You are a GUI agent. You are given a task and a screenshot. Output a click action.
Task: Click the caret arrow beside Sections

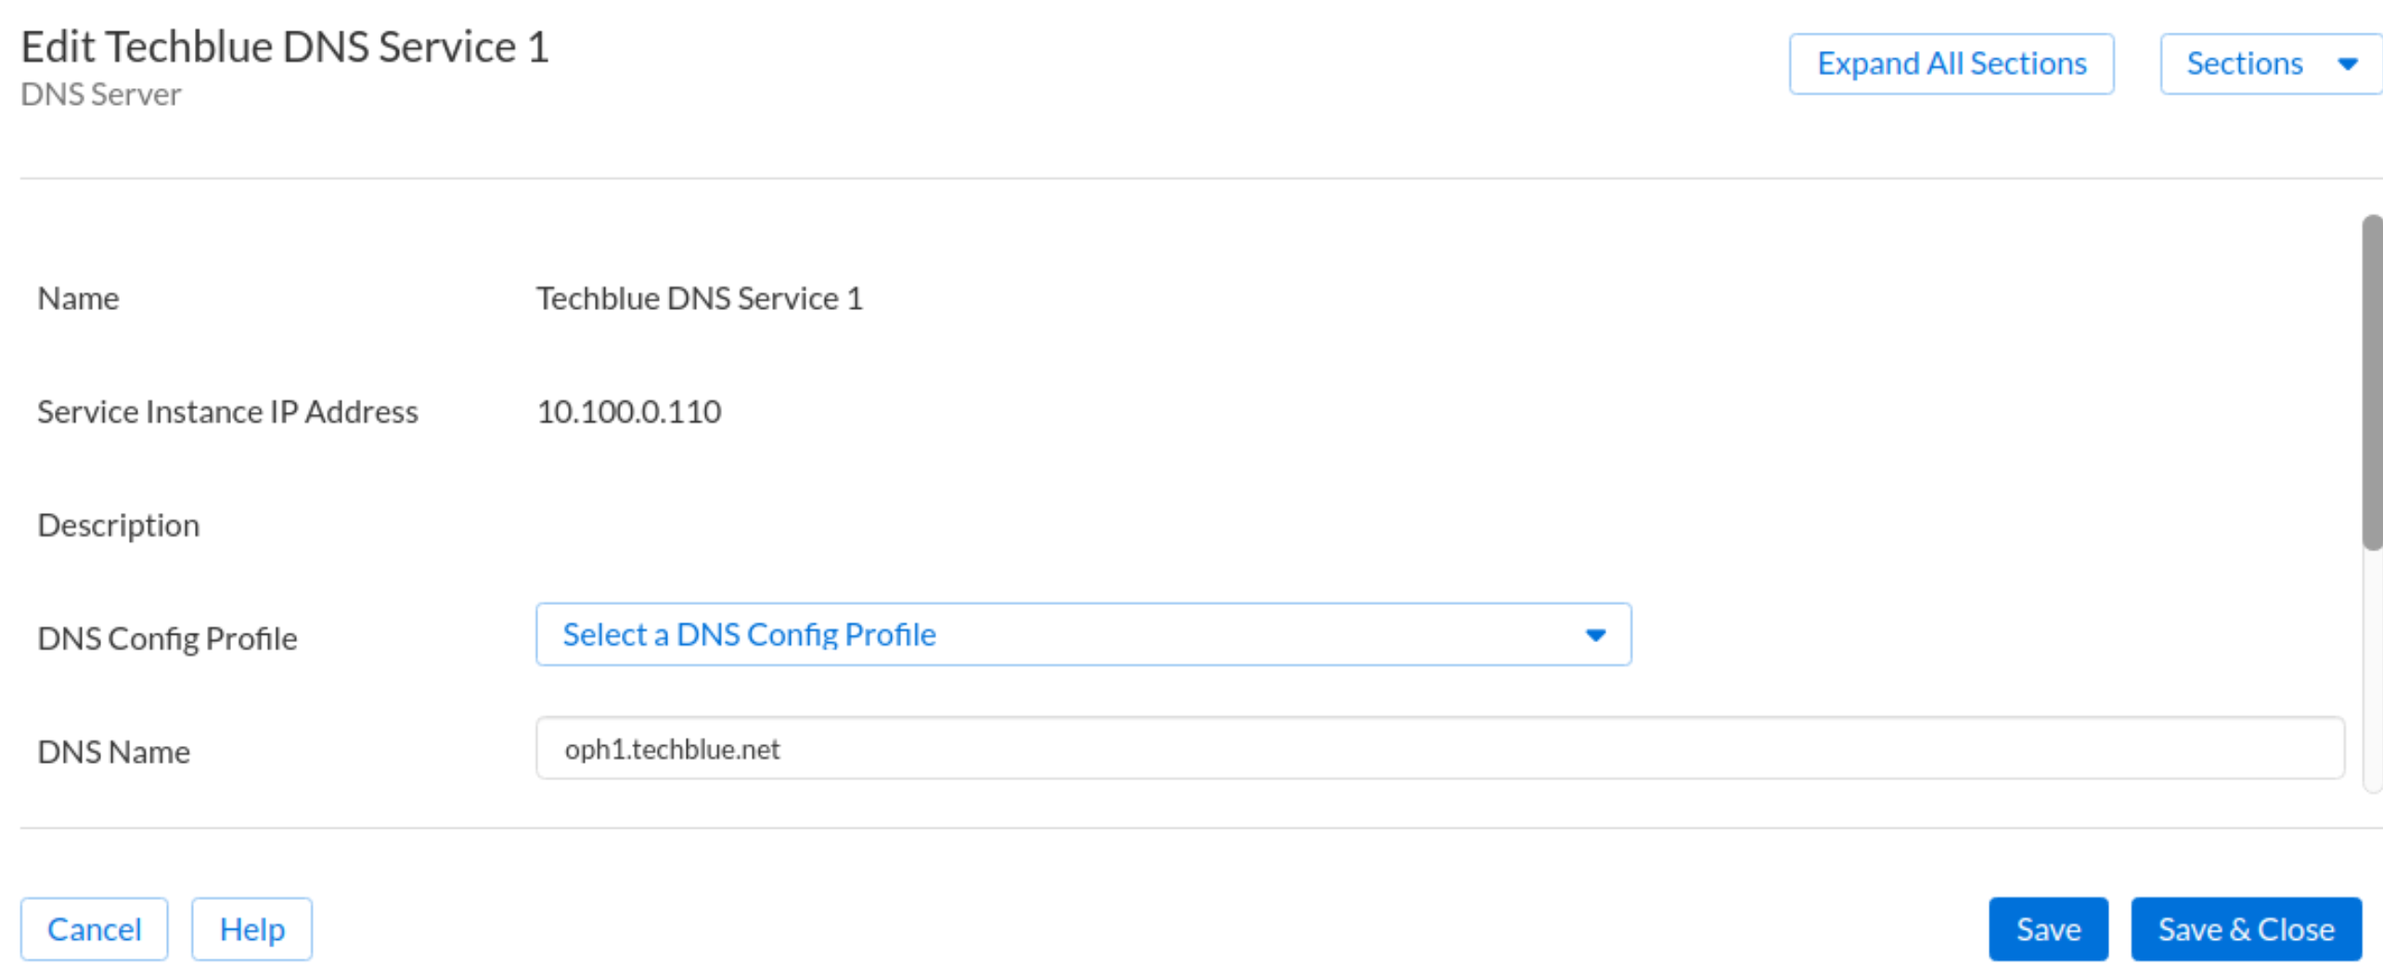click(2347, 64)
